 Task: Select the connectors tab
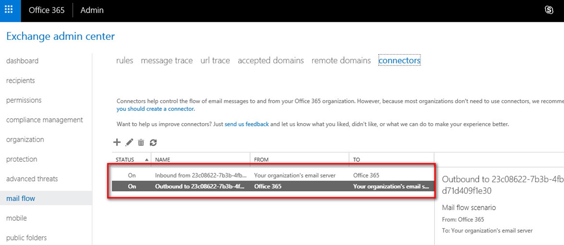[x=400, y=61]
